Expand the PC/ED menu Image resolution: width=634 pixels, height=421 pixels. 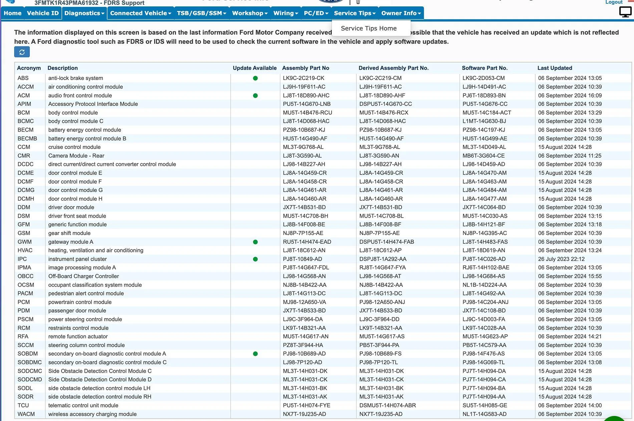pos(316,13)
